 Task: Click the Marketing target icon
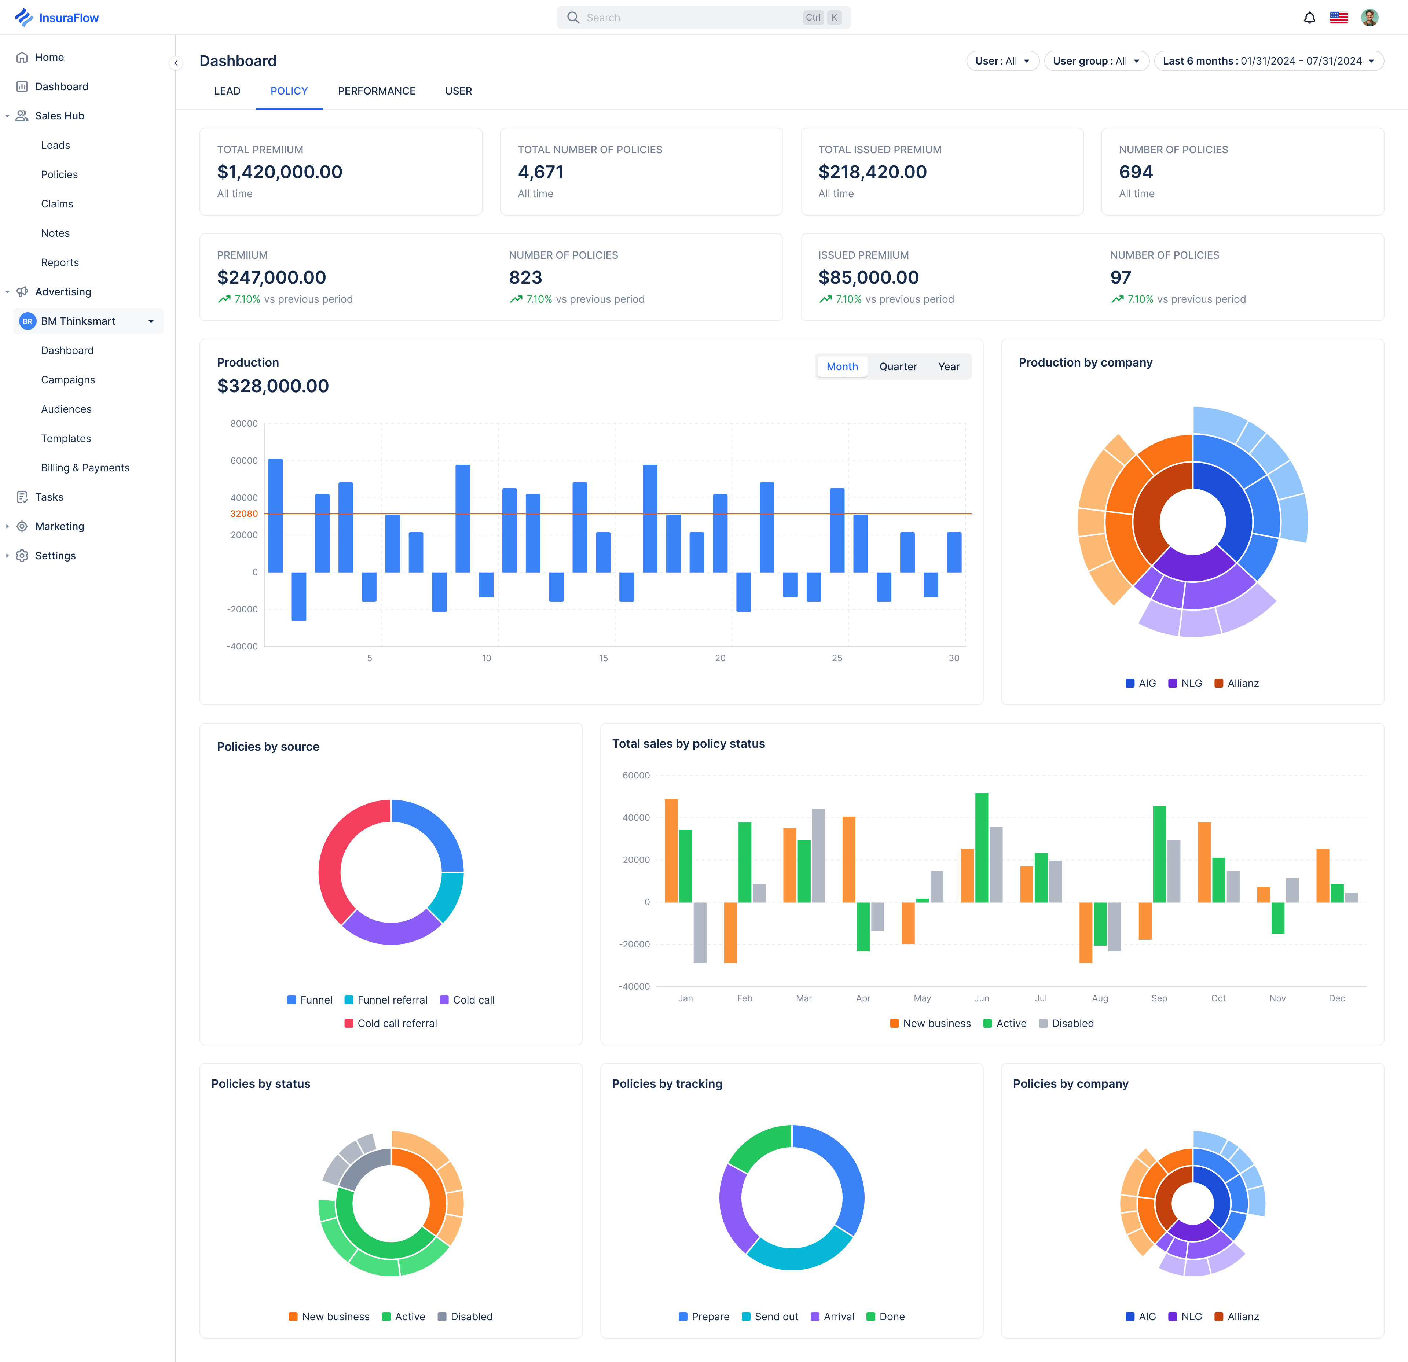[x=22, y=526]
